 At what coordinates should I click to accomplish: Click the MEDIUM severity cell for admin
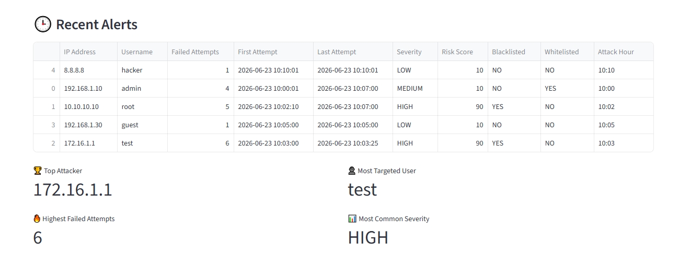(x=415, y=88)
